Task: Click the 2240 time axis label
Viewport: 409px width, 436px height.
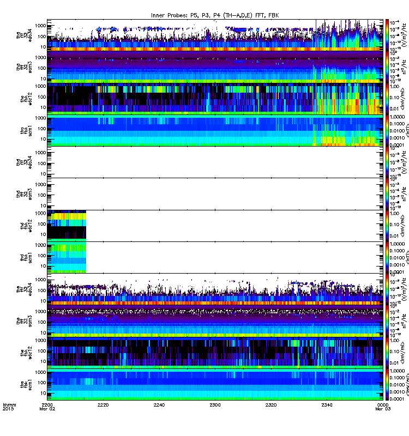Action: (159, 405)
